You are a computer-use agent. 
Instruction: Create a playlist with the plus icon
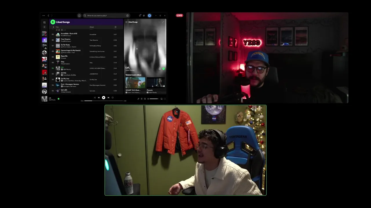[x=44, y=27]
